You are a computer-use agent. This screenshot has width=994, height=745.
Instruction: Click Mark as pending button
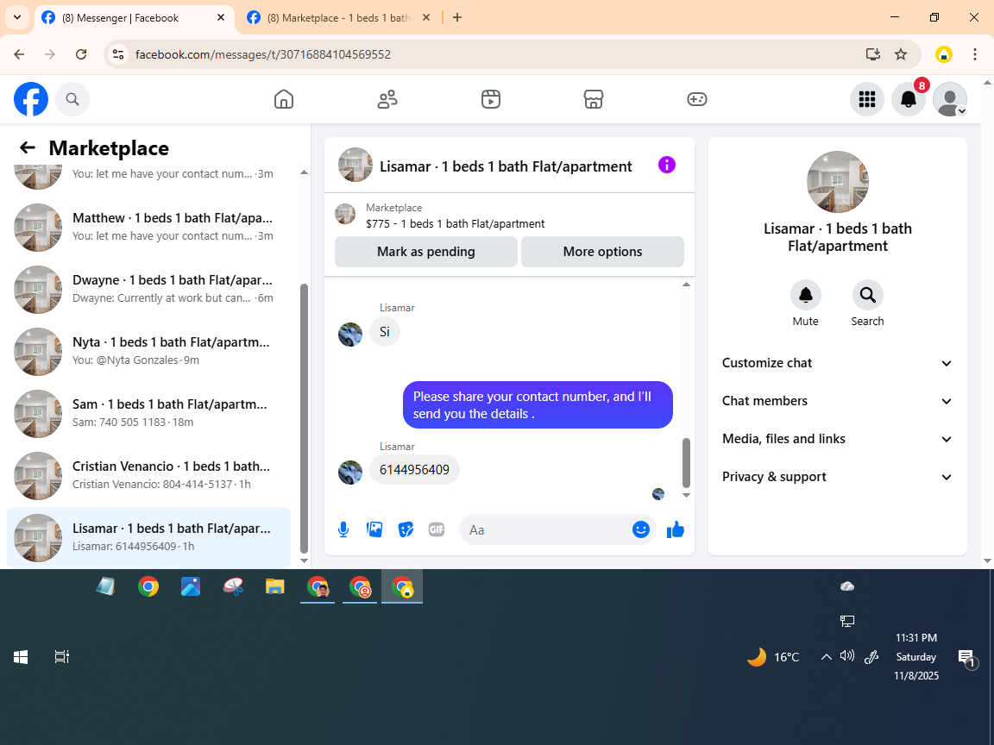pos(426,252)
